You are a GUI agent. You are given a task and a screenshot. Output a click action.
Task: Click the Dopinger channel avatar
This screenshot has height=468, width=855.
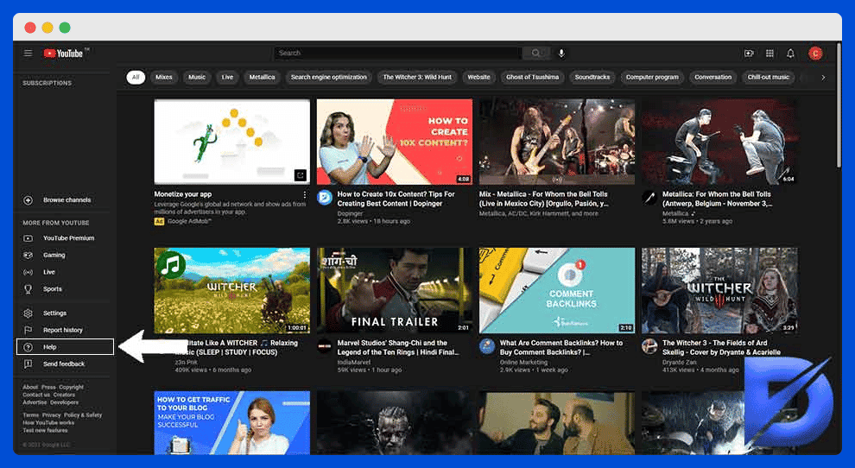pos(325,198)
